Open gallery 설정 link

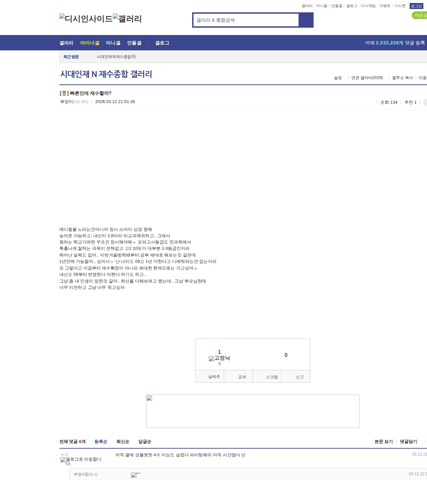click(x=338, y=78)
